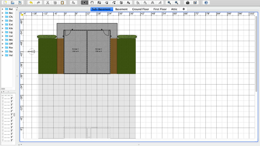Select the left storage door swing
The width and height of the screenshot is (260, 146).
(x=68, y=33)
